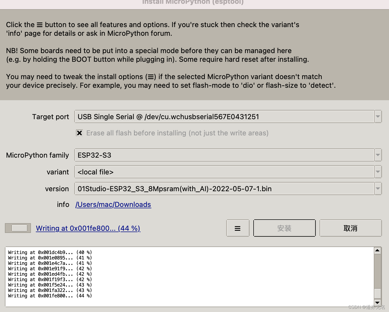Click the ESP32-S3 family field
389x312 pixels.
225,155
